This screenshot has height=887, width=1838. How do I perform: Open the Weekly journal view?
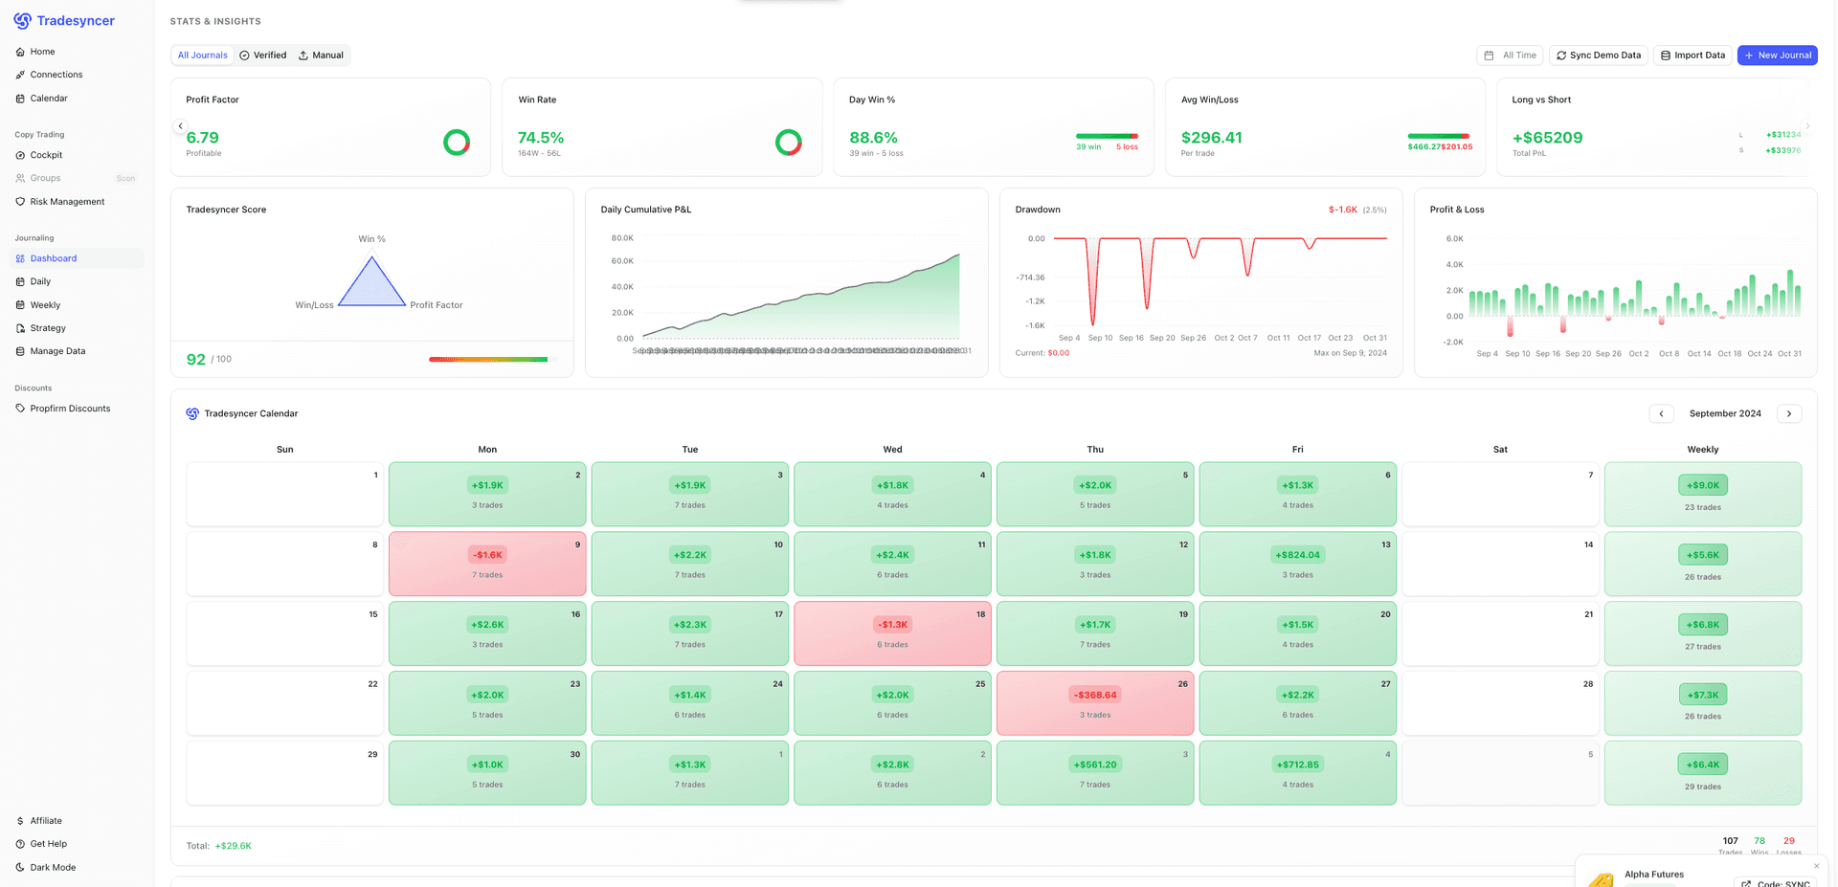coord(44,304)
